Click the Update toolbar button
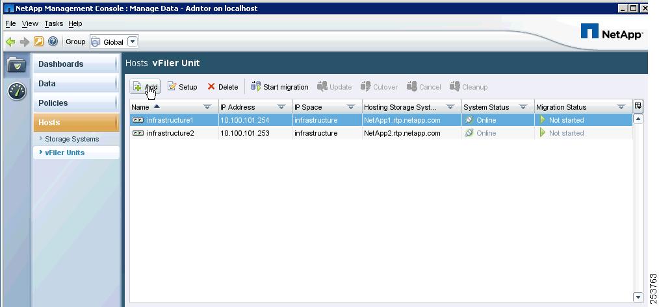Image resolution: width=659 pixels, height=307 pixels. (335, 87)
